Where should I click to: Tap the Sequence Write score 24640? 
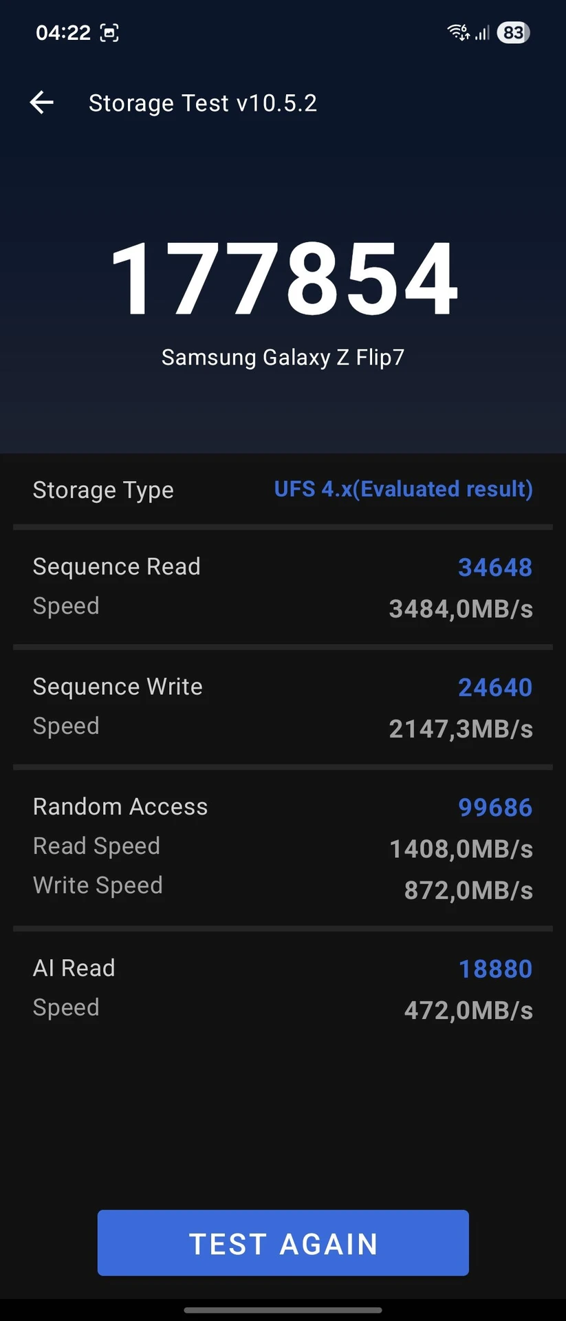pyautogui.click(x=495, y=687)
